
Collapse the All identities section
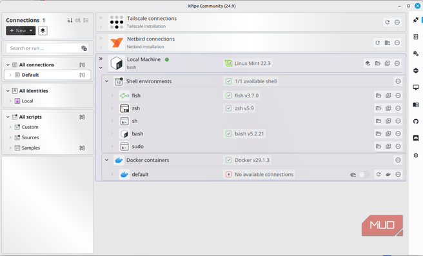point(8,91)
